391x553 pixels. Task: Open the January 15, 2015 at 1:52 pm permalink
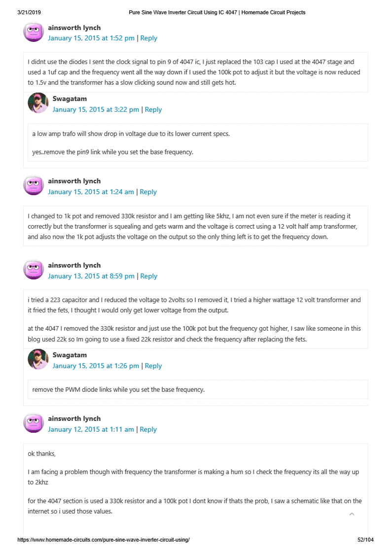coord(91,38)
